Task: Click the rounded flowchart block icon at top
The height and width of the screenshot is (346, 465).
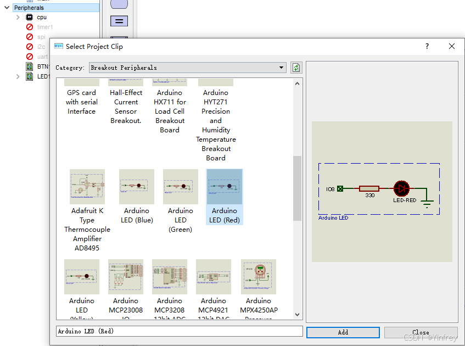Action: pos(119,4)
